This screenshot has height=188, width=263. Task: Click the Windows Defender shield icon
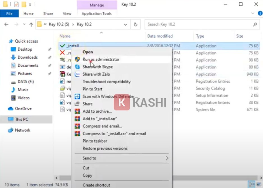[x=77, y=96]
